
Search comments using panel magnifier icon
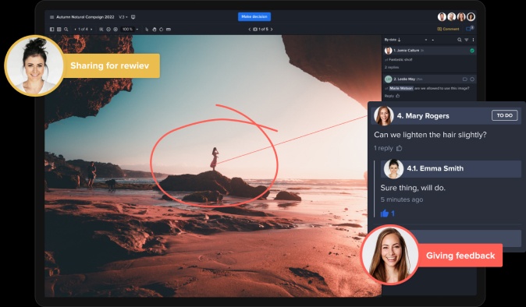pos(459,40)
